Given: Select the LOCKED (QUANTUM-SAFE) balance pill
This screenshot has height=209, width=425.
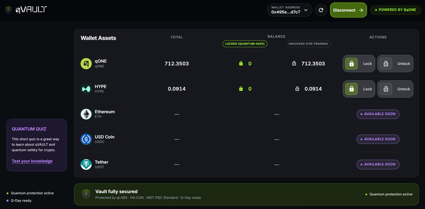Looking at the screenshot, I should pos(245,44).
